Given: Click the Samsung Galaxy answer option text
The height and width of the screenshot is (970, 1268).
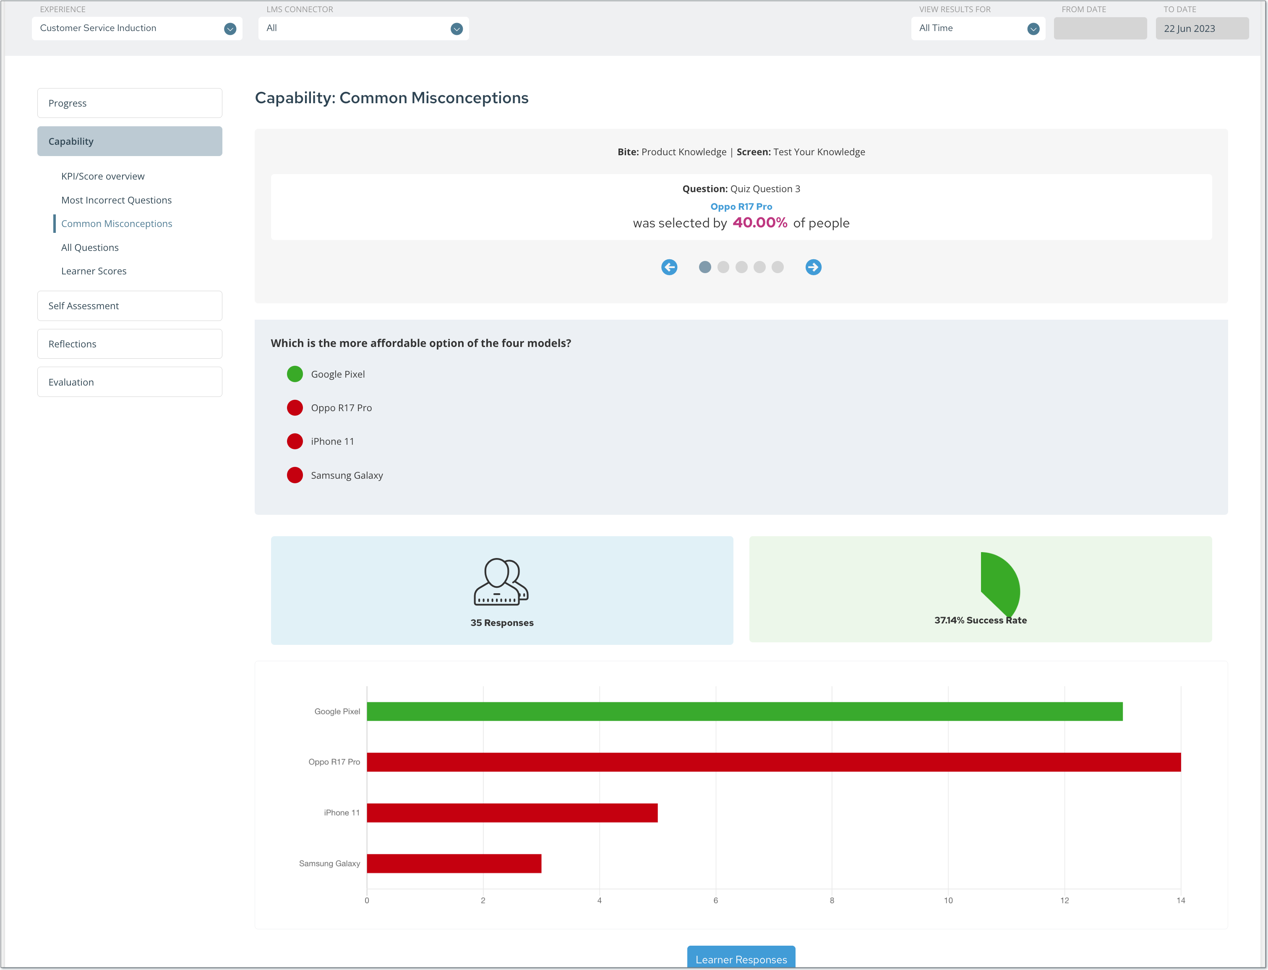Looking at the screenshot, I should (347, 475).
